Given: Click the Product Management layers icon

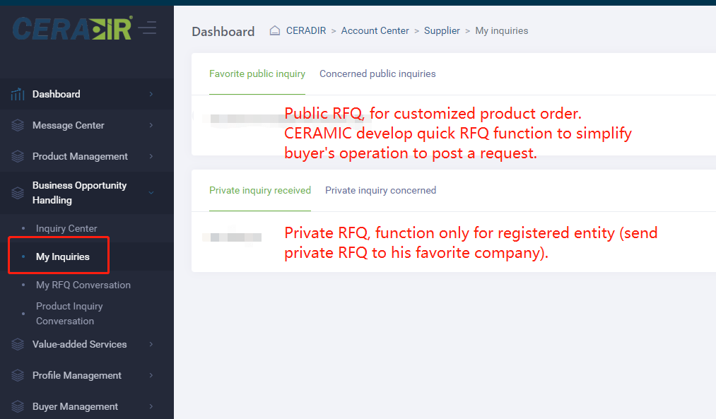Looking at the screenshot, I should click(x=18, y=156).
